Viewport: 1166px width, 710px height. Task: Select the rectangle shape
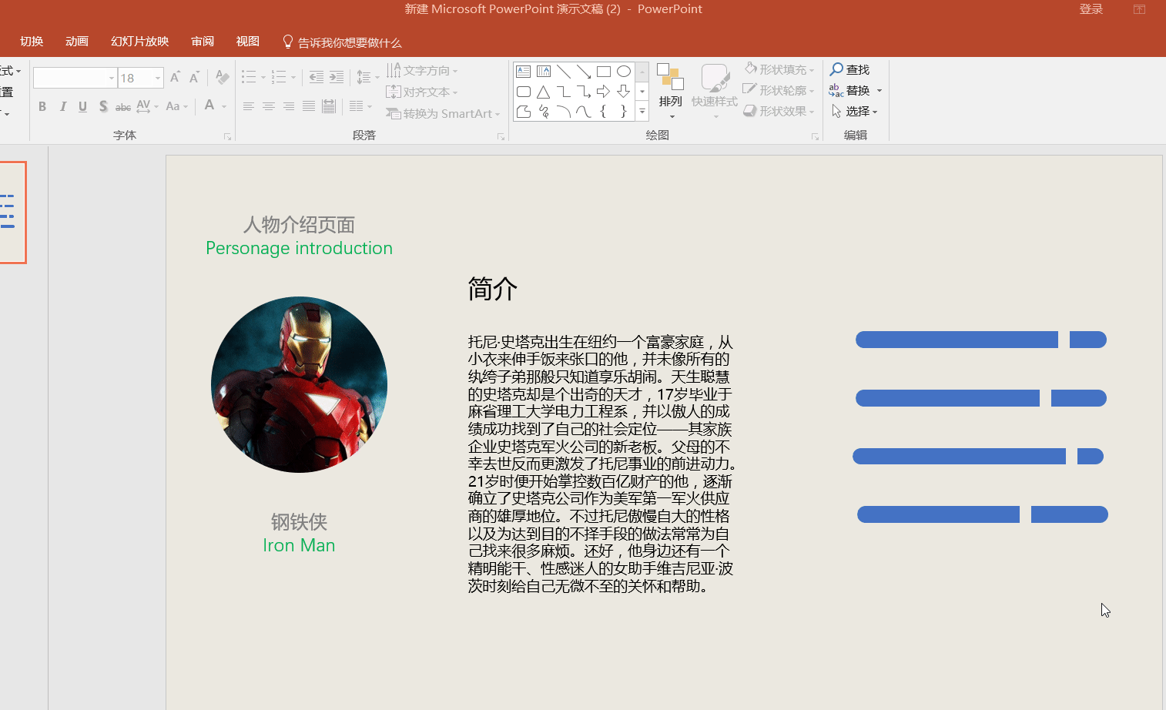pyautogui.click(x=604, y=72)
